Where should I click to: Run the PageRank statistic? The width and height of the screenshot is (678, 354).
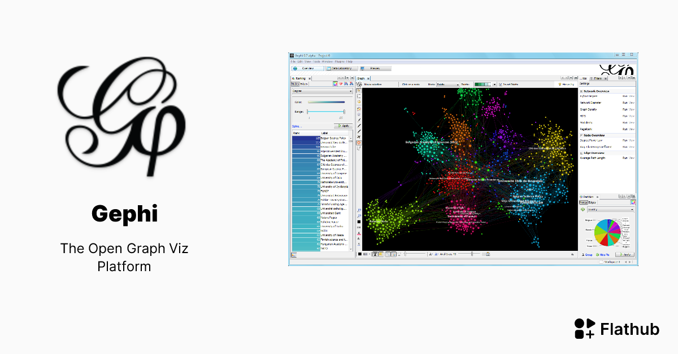coord(624,129)
